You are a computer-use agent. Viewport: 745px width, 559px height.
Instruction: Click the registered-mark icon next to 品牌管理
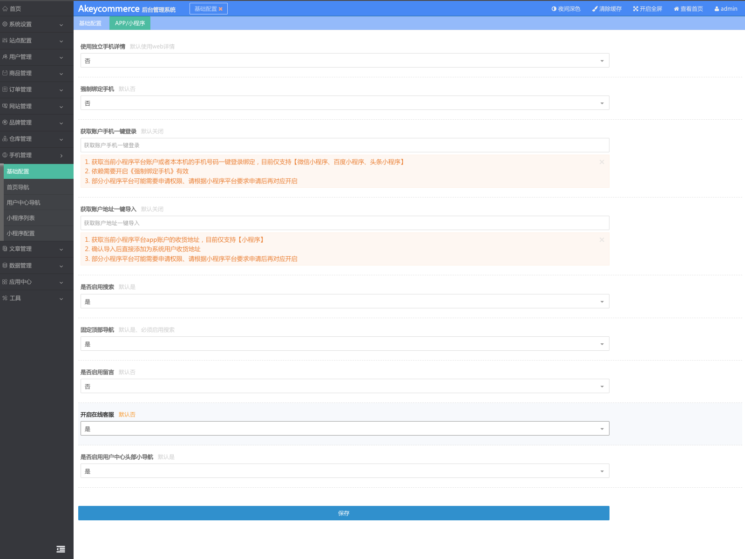[x=5, y=123]
